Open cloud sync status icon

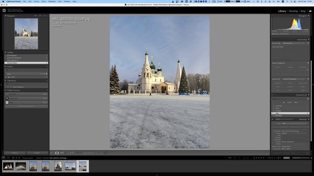pos(310,11)
